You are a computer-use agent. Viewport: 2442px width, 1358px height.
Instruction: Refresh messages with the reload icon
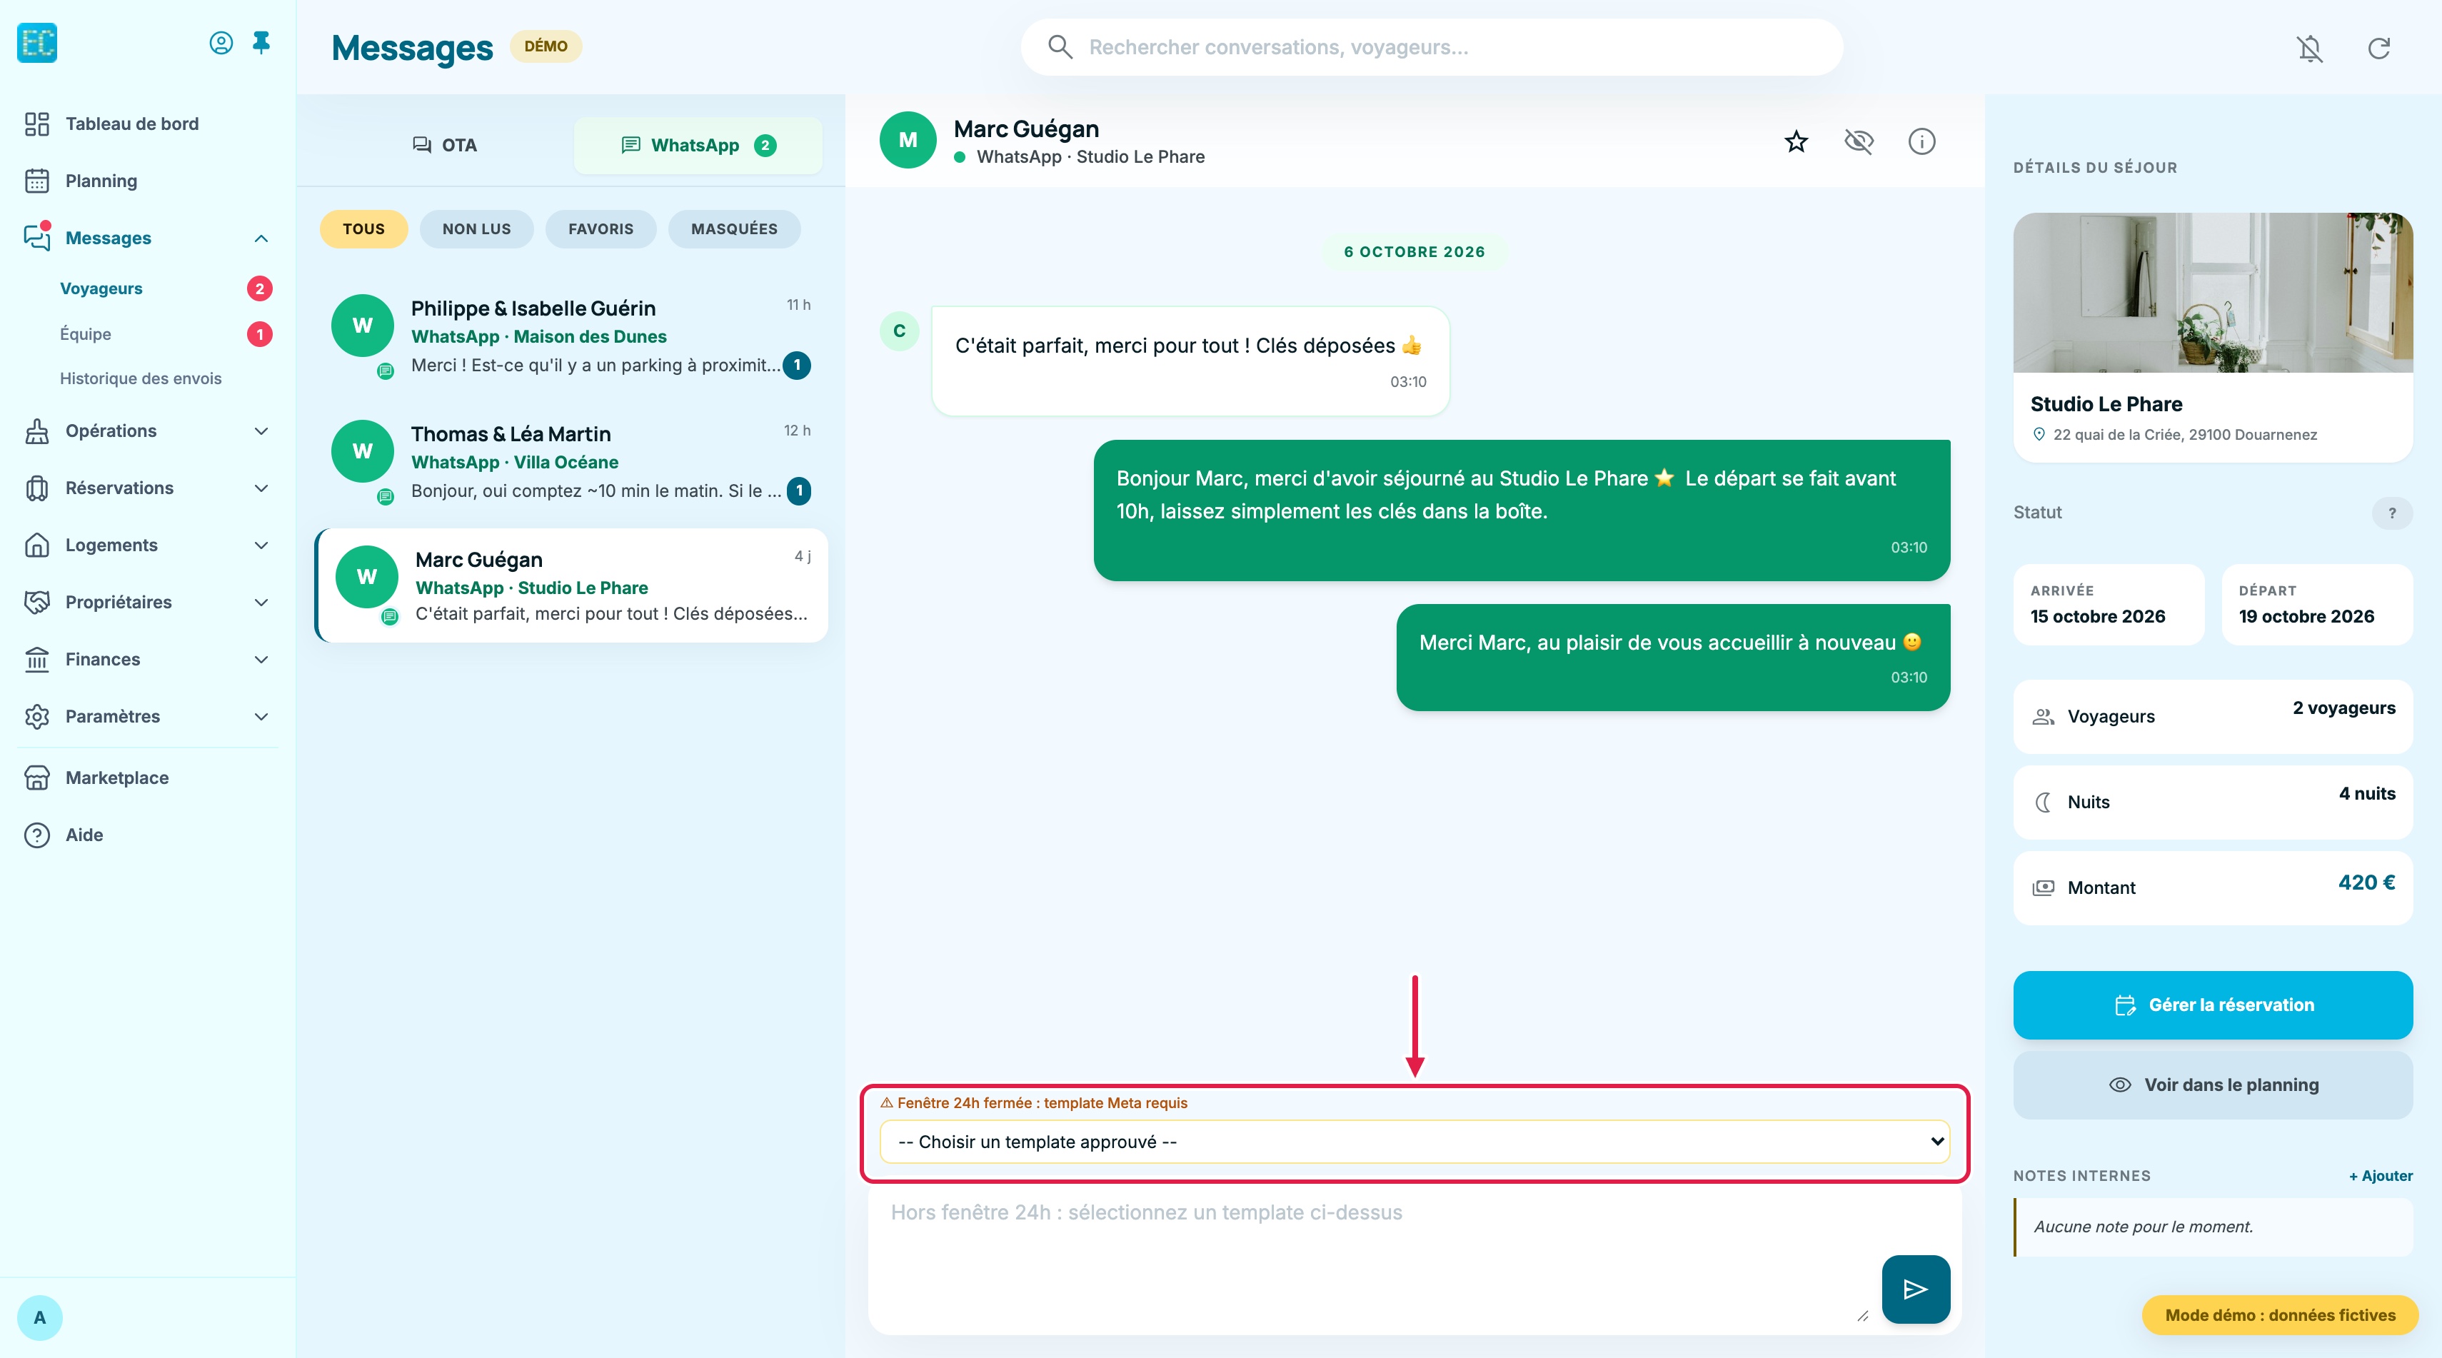click(x=2379, y=49)
